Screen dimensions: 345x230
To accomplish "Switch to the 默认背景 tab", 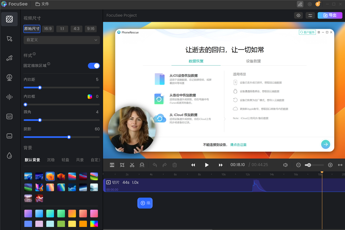I will click(32, 160).
